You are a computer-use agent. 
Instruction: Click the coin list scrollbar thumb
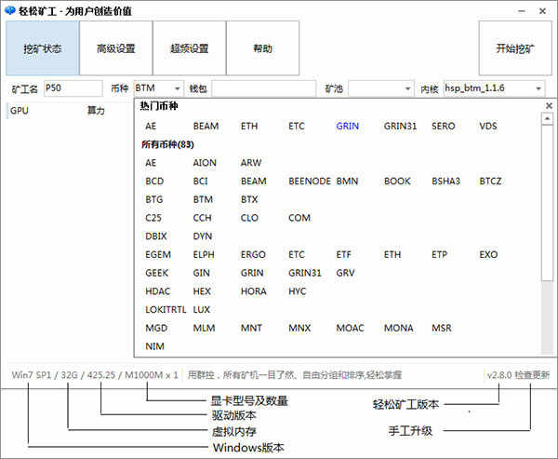pyautogui.click(x=547, y=203)
